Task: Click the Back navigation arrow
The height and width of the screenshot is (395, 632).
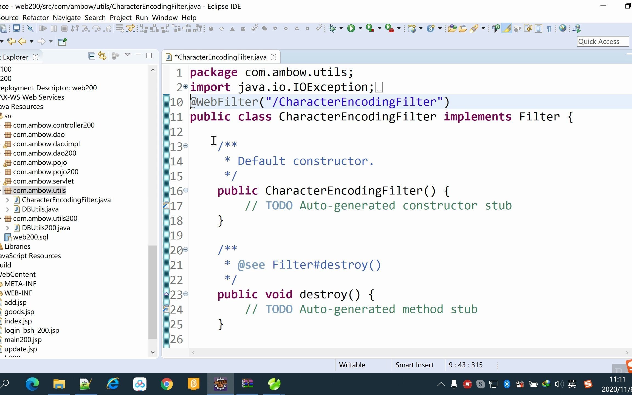Action: click(22, 41)
